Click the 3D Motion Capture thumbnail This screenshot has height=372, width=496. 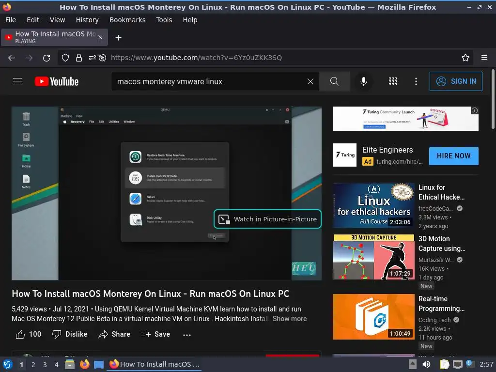[373, 257]
